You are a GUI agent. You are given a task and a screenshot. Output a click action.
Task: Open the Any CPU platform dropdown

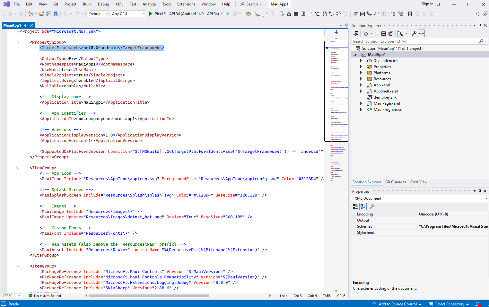pyautogui.click(x=128, y=14)
